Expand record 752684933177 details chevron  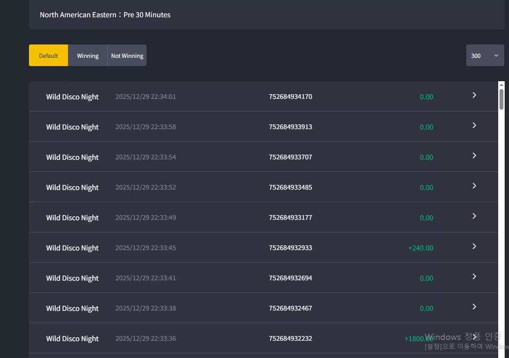pyautogui.click(x=474, y=216)
